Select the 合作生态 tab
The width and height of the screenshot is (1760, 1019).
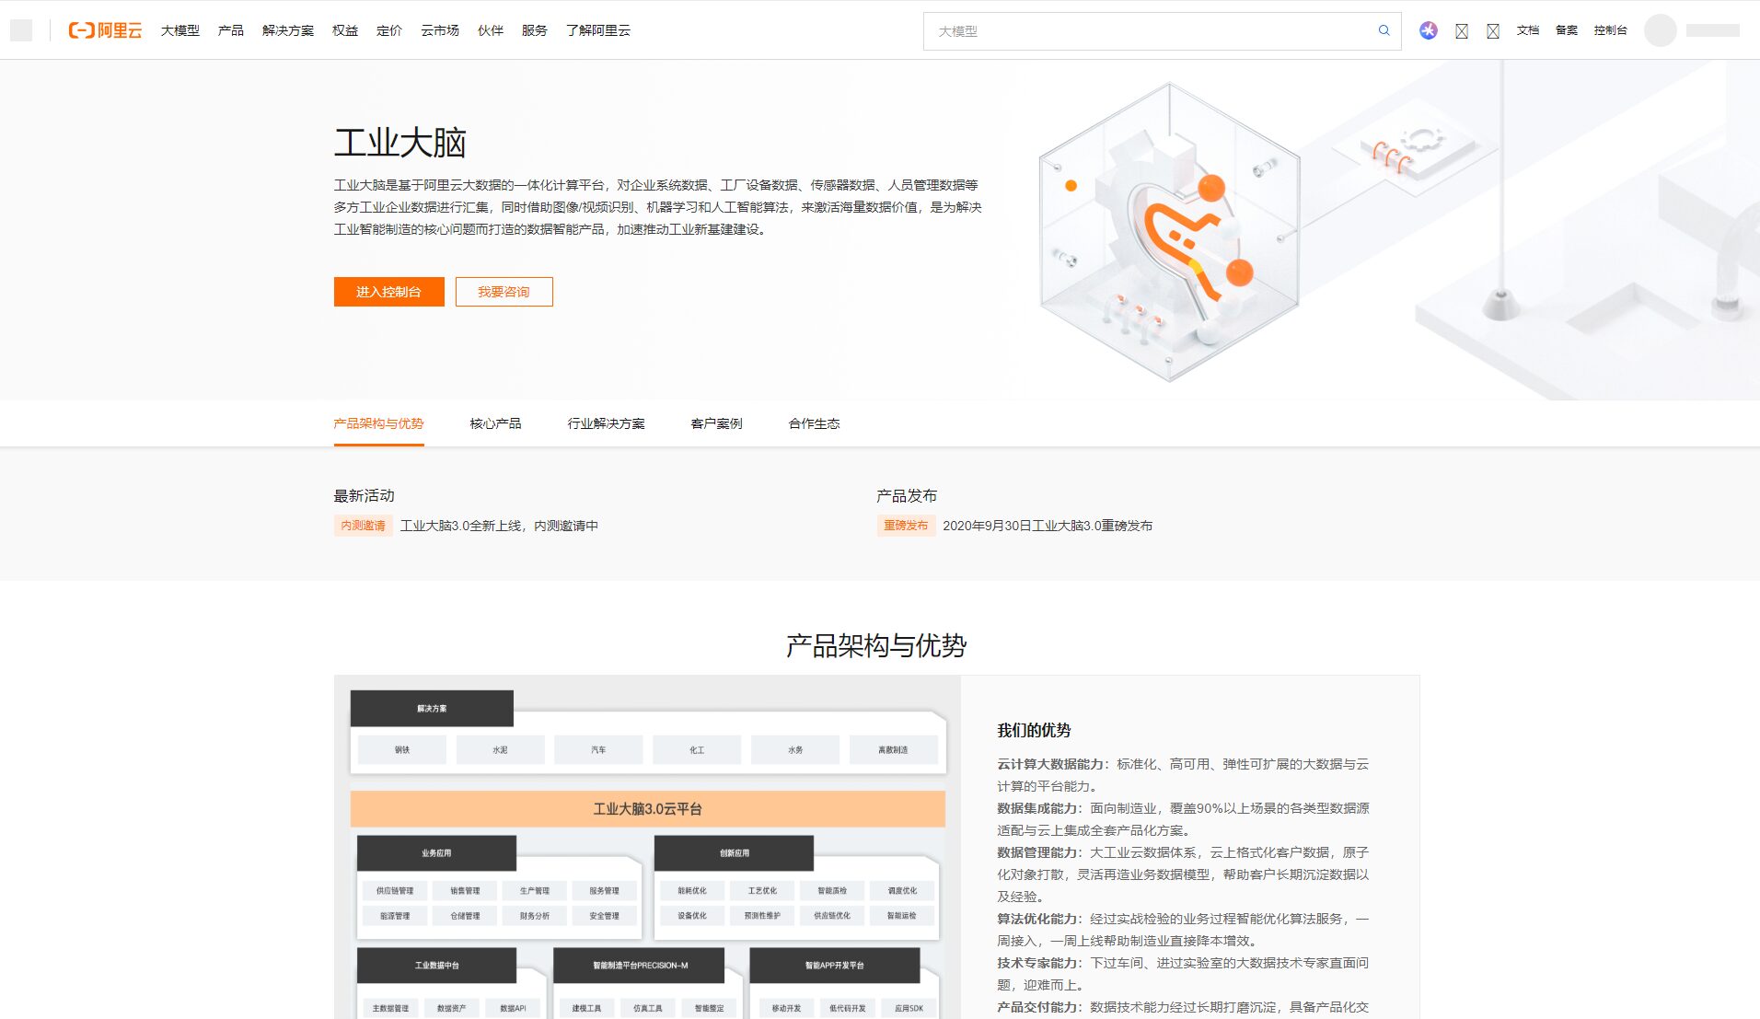pyautogui.click(x=814, y=423)
